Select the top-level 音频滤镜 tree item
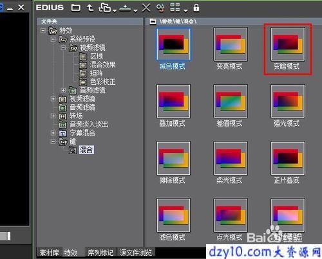This screenshot has width=322, height=259. [x=82, y=107]
